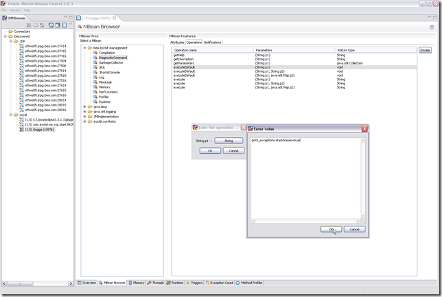The height and width of the screenshot is (297, 442).
Task: Select the getParameters operation row
Action: click(294, 63)
